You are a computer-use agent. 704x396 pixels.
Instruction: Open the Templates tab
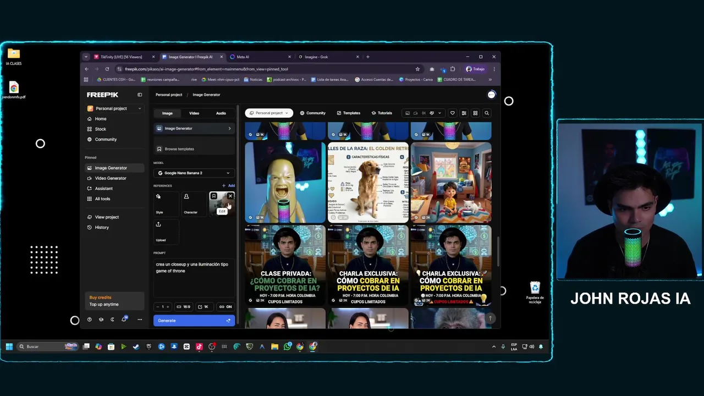coord(349,113)
